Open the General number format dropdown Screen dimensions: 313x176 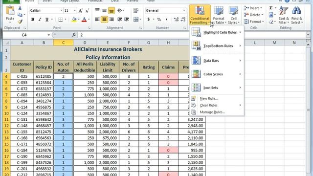pyautogui.click(x=184, y=10)
